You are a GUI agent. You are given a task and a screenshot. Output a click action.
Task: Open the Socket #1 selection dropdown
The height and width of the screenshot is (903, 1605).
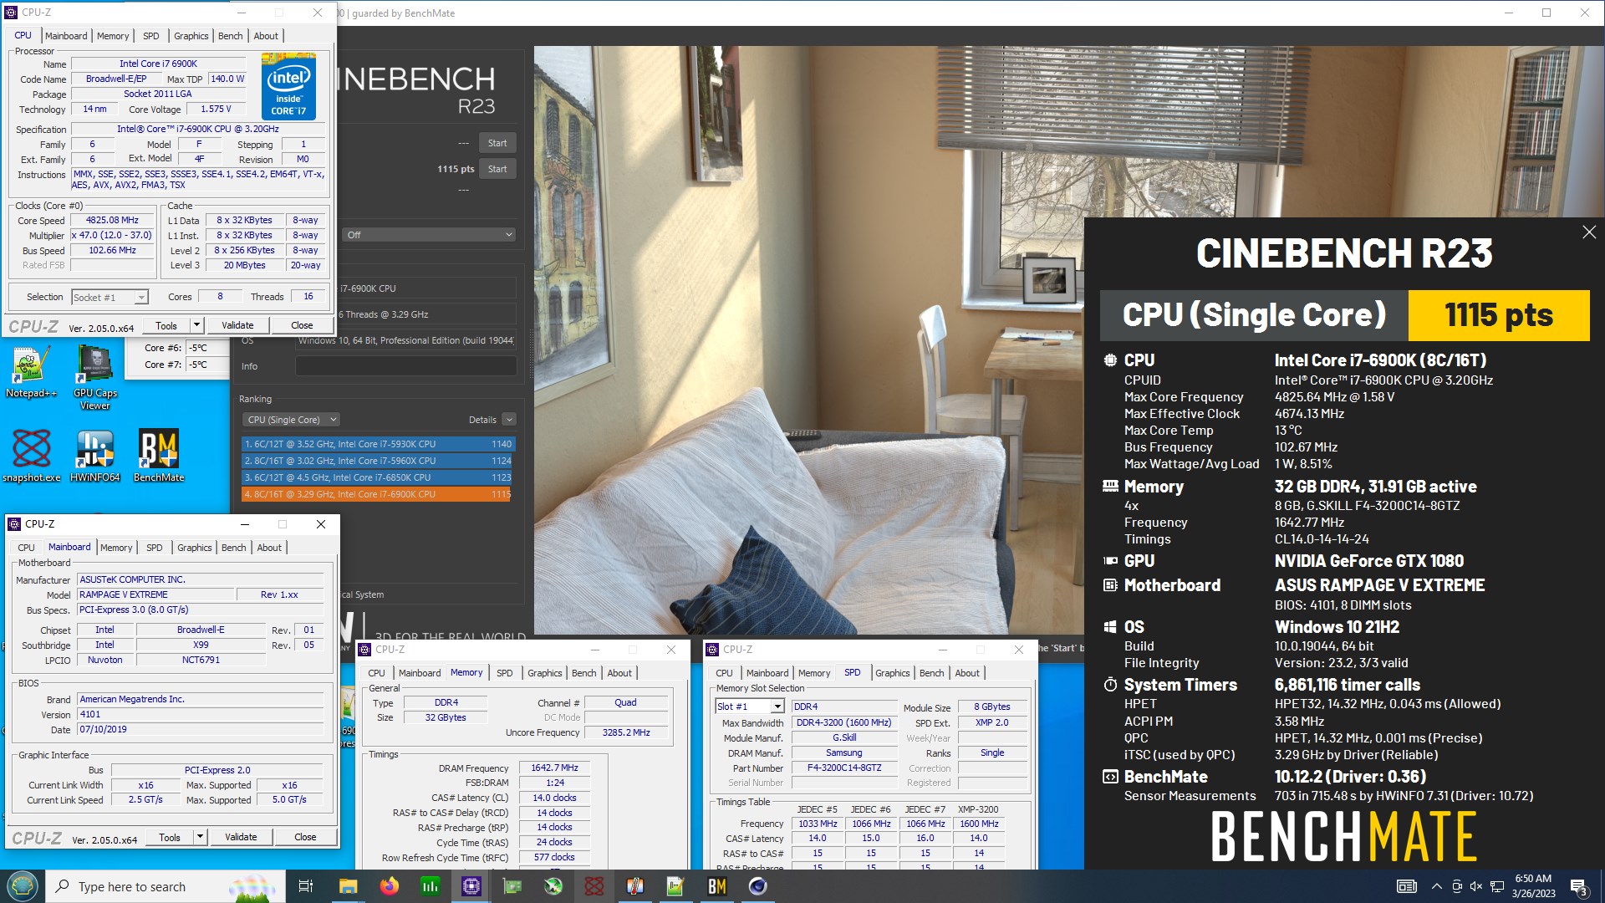(x=110, y=298)
